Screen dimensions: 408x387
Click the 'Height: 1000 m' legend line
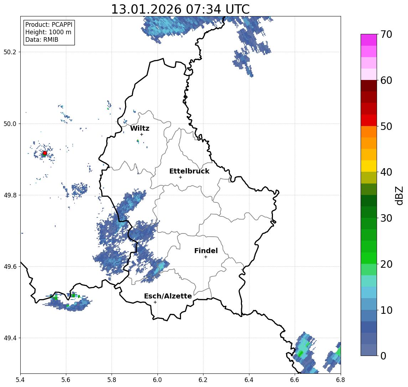(x=48, y=32)
